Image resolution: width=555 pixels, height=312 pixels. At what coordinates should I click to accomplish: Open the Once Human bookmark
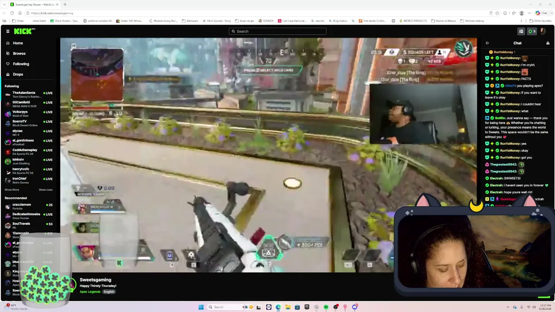(65, 21)
